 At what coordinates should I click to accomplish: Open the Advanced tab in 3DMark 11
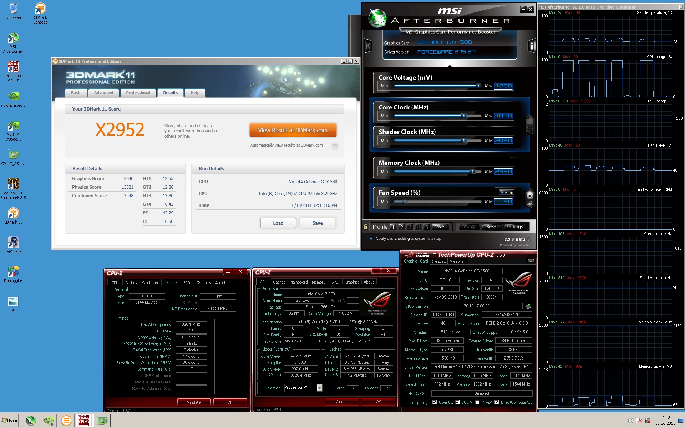103,93
